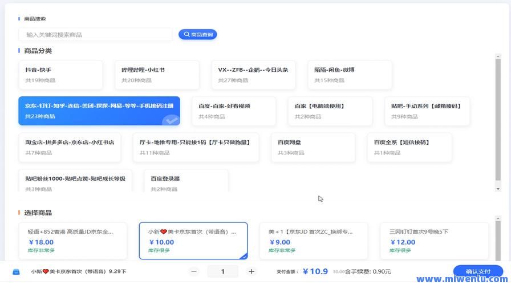
Task: Click the 含手续费: 0.90元 fee text
Action: [368, 271]
